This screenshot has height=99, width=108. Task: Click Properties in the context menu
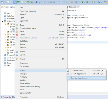click(41, 97)
